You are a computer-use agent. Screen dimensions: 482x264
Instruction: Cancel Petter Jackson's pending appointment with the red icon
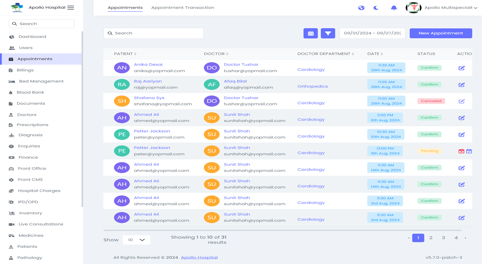461,151
